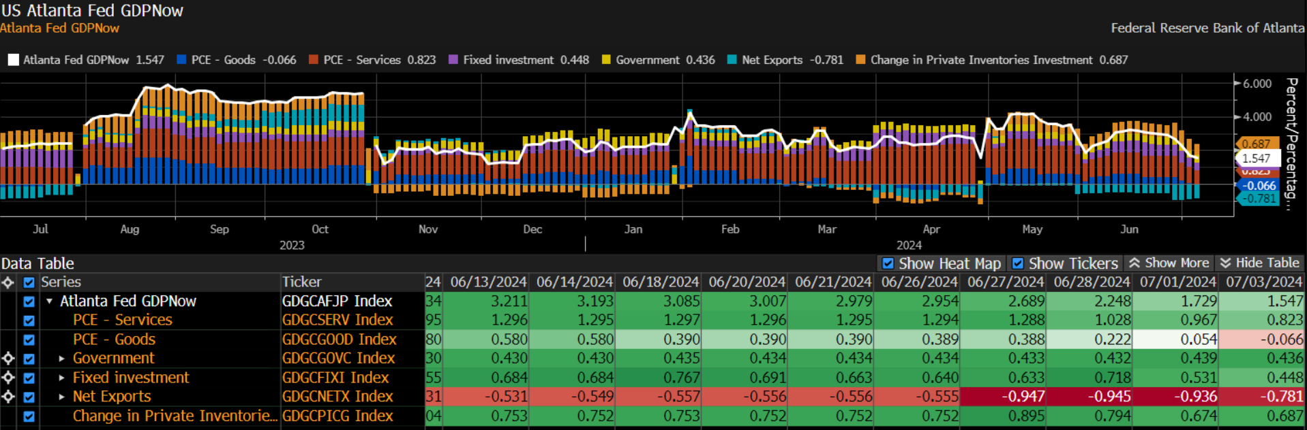Click the crosshair icon beside Net Exports row
The width and height of the screenshot is (1307, 430).
pos(8,397)
